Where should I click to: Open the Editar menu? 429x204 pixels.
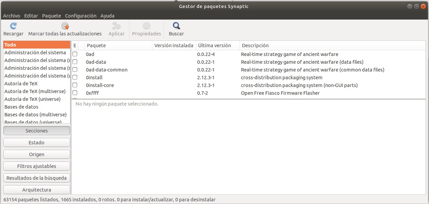click(31, 16)
